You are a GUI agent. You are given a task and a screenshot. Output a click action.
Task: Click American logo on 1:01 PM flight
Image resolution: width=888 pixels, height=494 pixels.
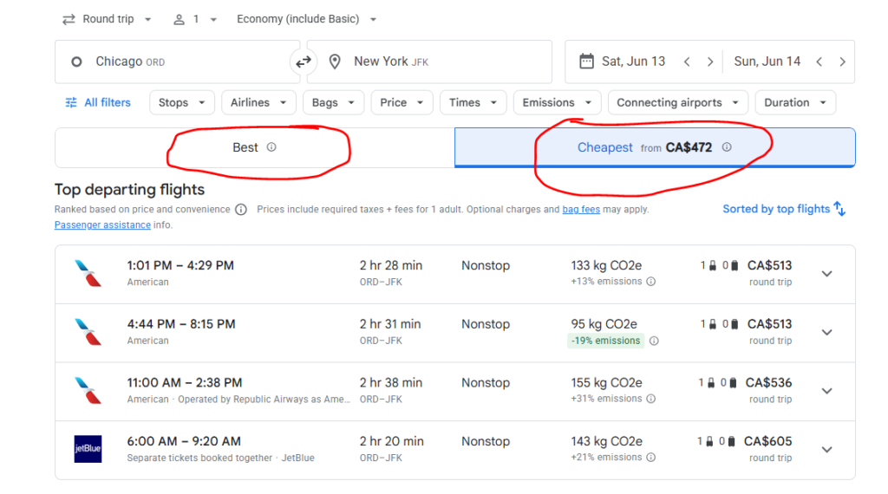coord(88,273)
